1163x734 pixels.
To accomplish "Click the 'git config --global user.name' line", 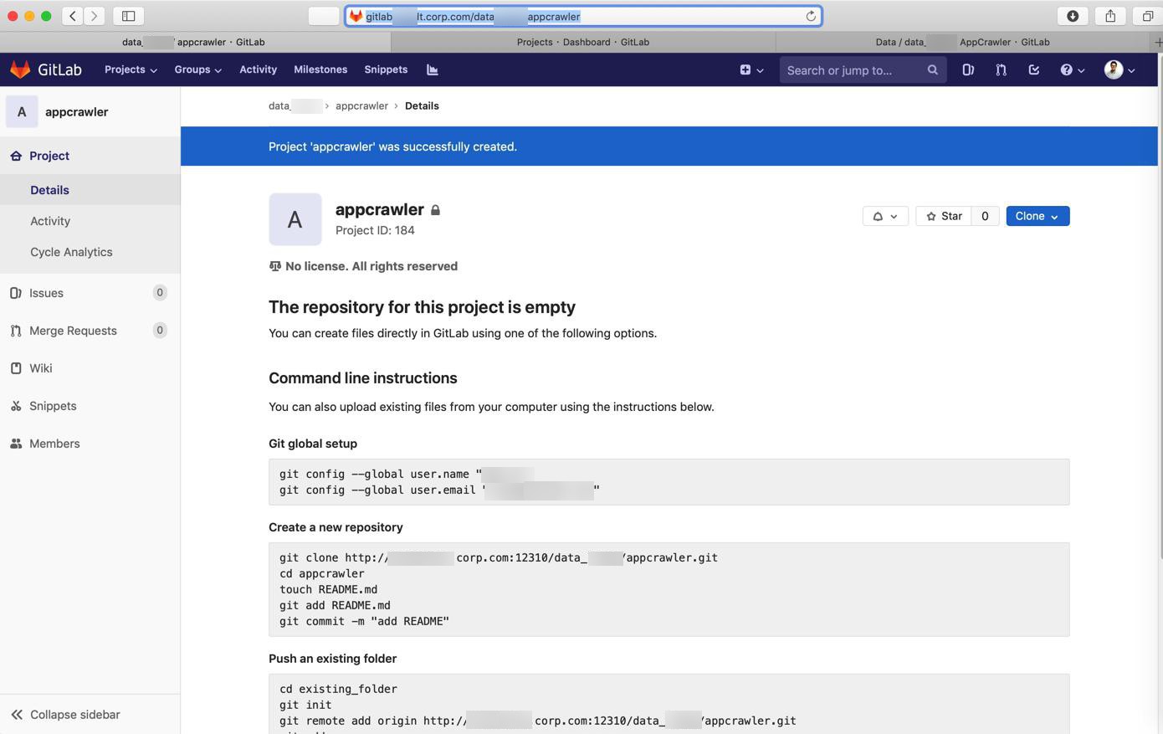I will [407, 474].
